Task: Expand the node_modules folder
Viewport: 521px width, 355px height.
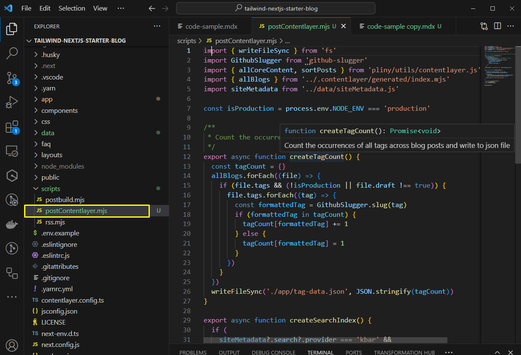Action: [62, 166]
